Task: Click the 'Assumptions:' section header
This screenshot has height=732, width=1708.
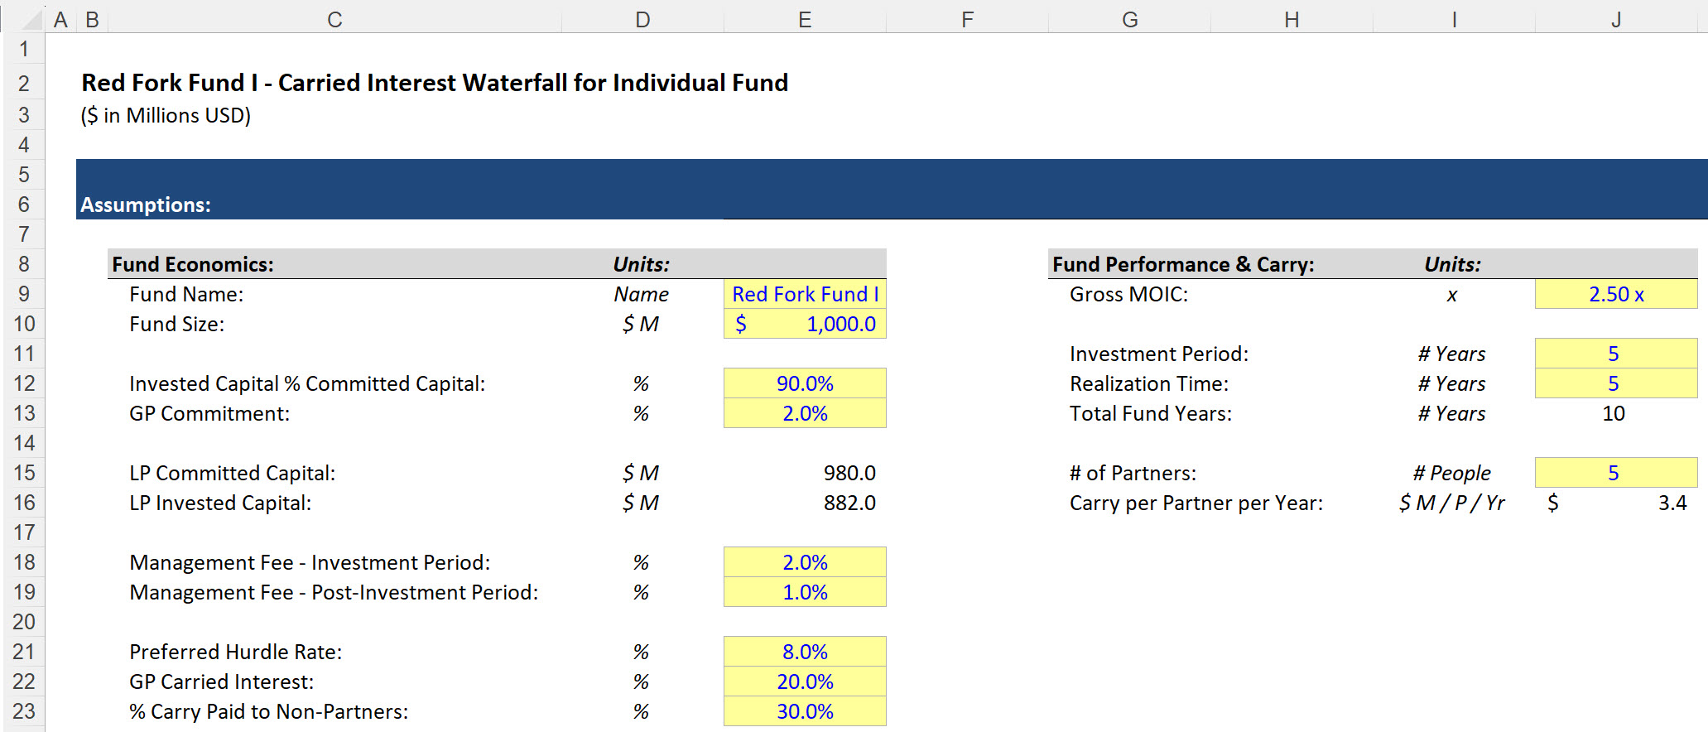Action: tap(146, 205)
